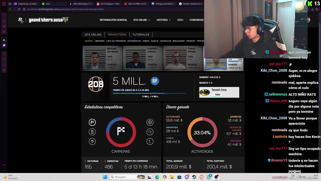Open Microsoft Edge from taskbar

point(157,177)
